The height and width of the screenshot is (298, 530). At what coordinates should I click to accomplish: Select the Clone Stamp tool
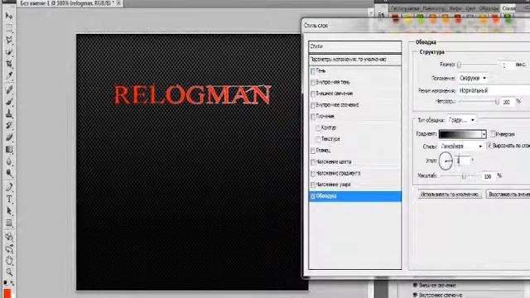pyautogui.click(x=9, y=113)
